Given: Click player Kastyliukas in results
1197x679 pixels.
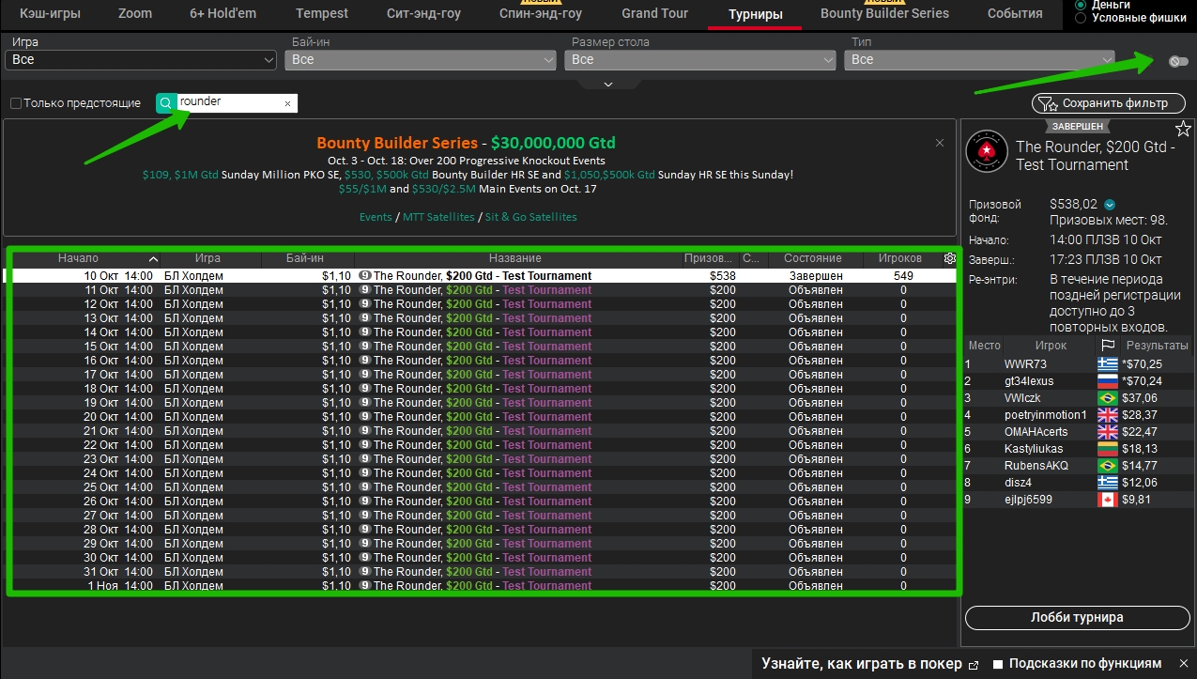Looking at the screenshot, I should [x=1034, y=449].
